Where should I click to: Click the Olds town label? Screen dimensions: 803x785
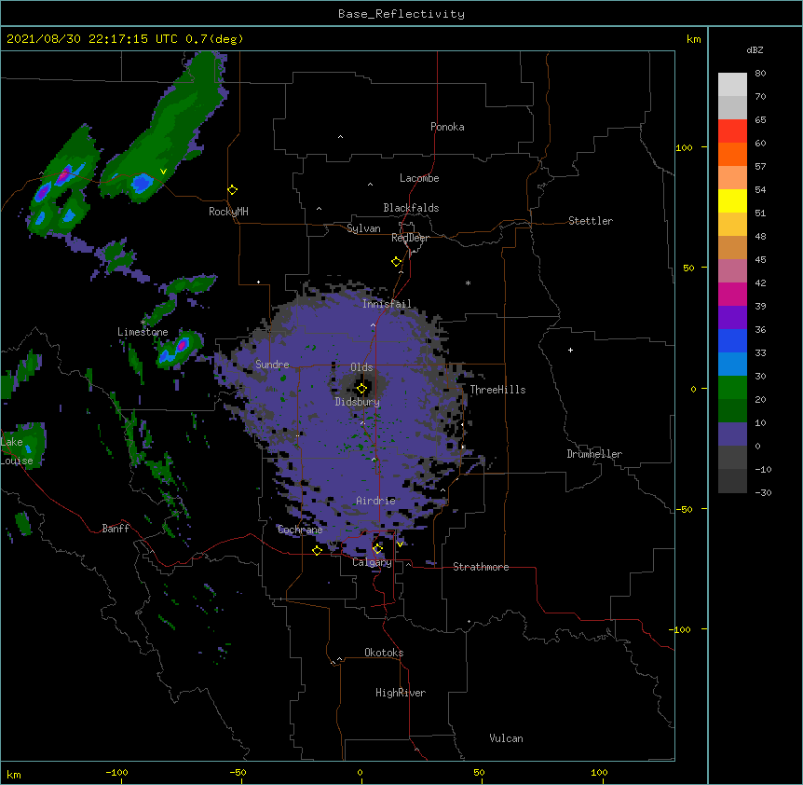361,367
